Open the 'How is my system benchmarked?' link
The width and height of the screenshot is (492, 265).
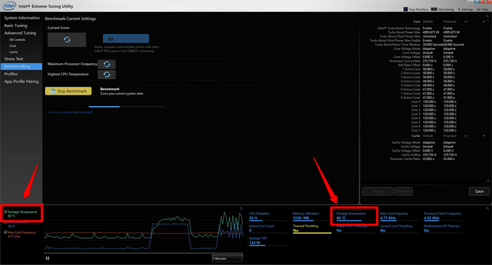click(x=69, y=112)
